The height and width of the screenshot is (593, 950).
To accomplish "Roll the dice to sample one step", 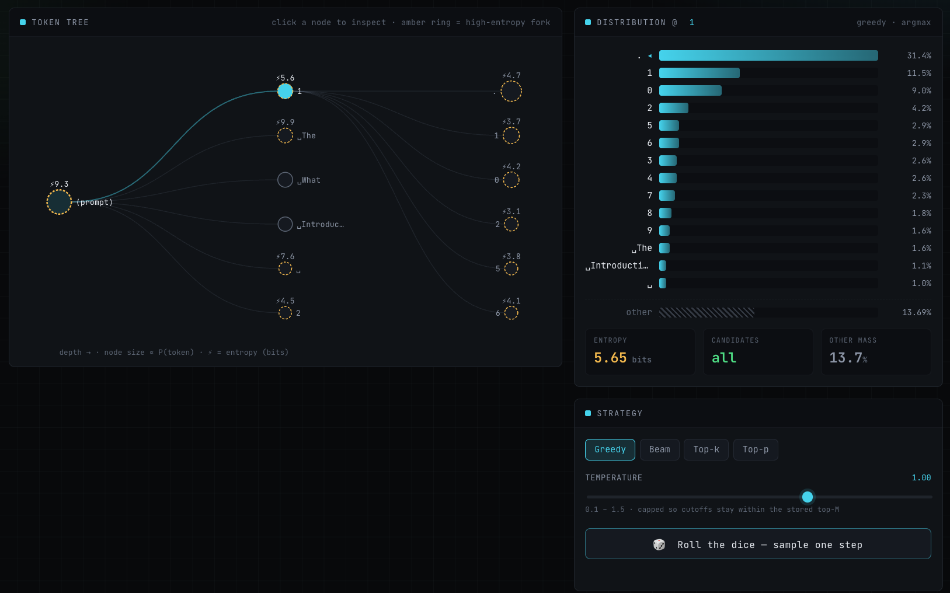I will 758,544.
